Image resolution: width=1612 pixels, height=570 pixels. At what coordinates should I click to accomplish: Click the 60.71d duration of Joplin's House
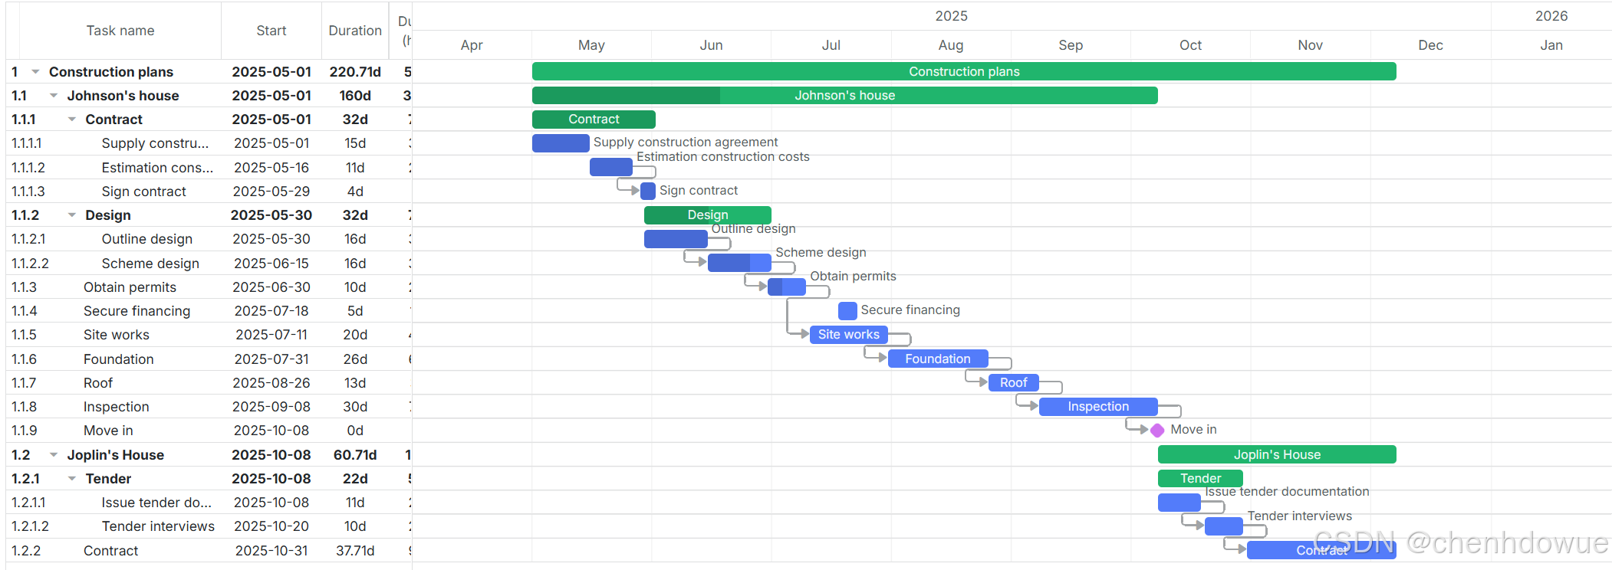355,455
